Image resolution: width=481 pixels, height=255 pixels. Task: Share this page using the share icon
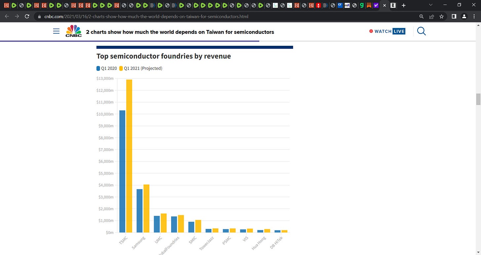tap(431, 16)
